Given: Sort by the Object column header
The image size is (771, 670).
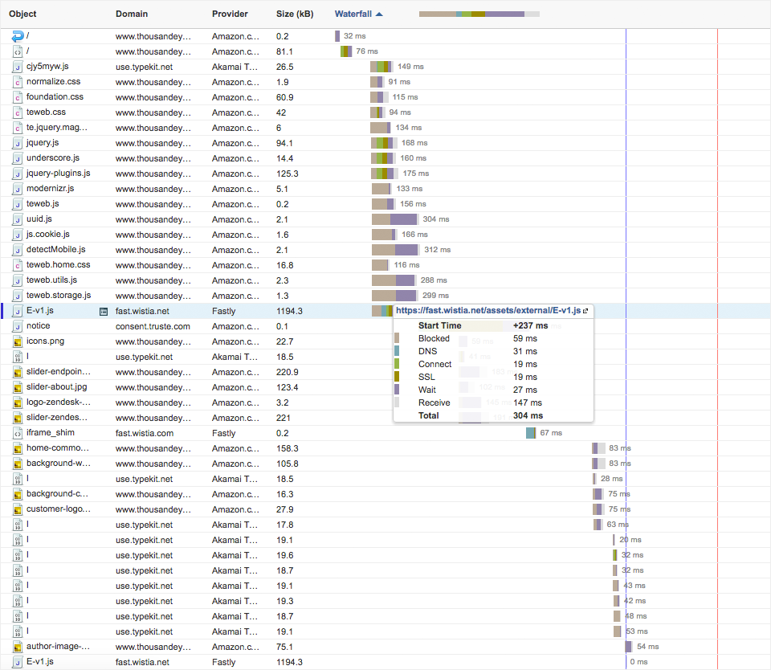Looking at the screenshot, I should click(22, 14).
